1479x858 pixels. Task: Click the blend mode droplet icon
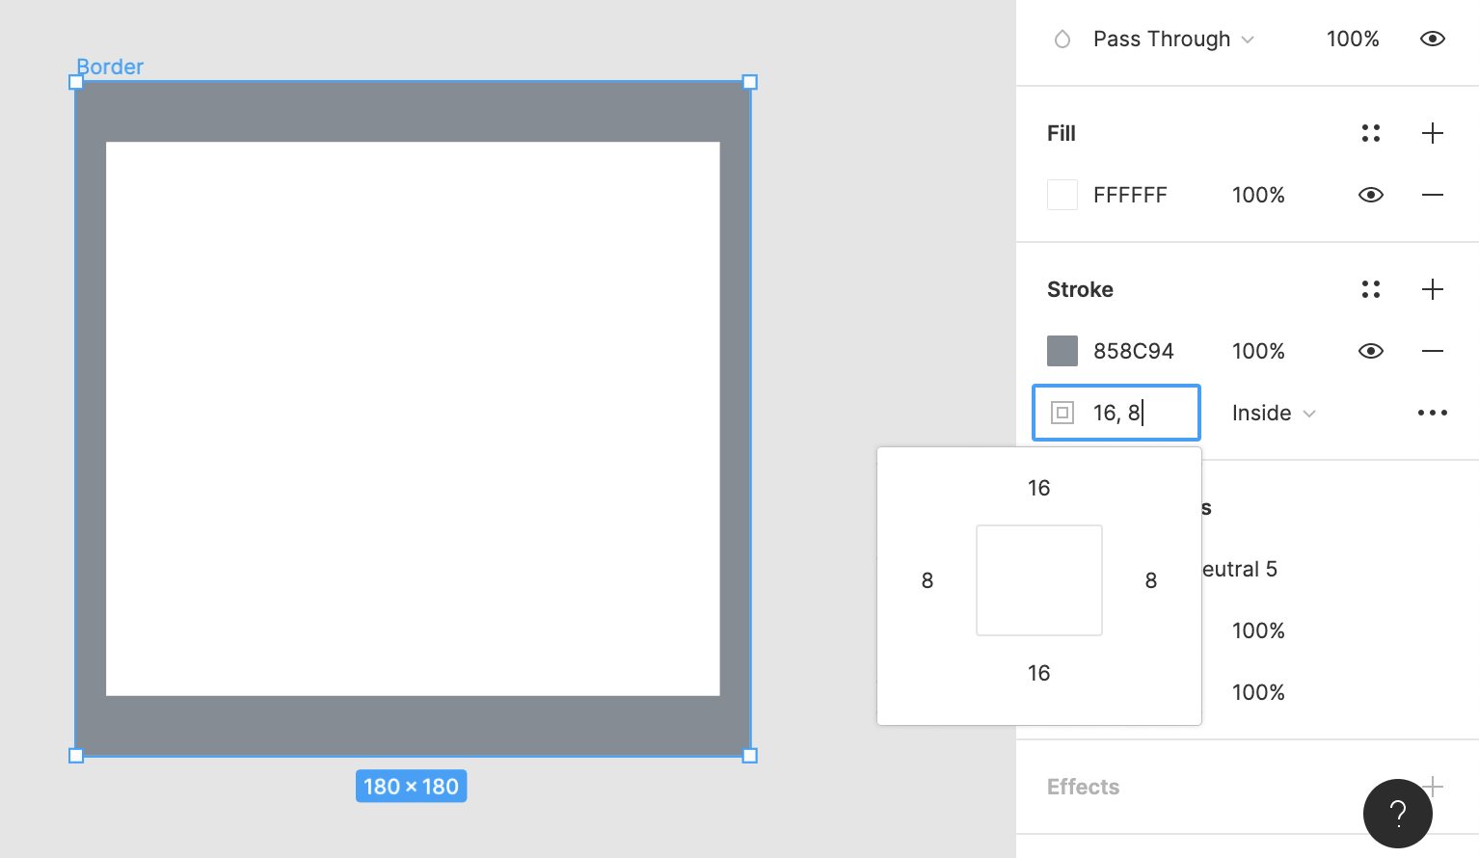(1062, 40)
